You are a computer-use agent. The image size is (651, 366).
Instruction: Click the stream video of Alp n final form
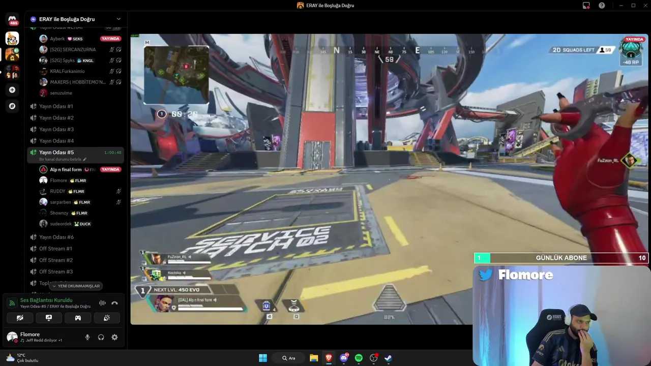tap(389, 179)
